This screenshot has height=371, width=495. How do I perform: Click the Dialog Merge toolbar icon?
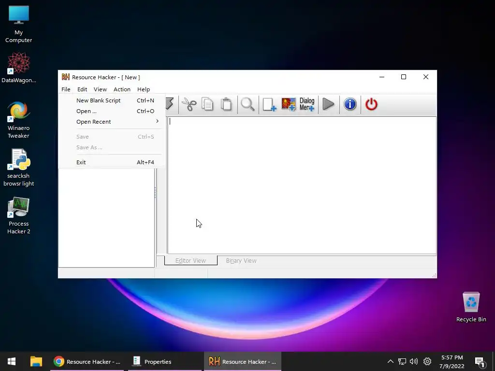point(307,104)
